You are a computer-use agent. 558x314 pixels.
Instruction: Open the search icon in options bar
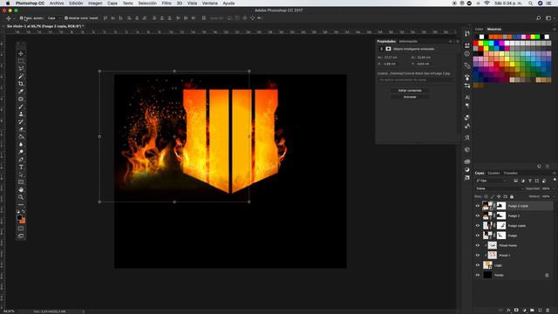[x=539, y=17]
